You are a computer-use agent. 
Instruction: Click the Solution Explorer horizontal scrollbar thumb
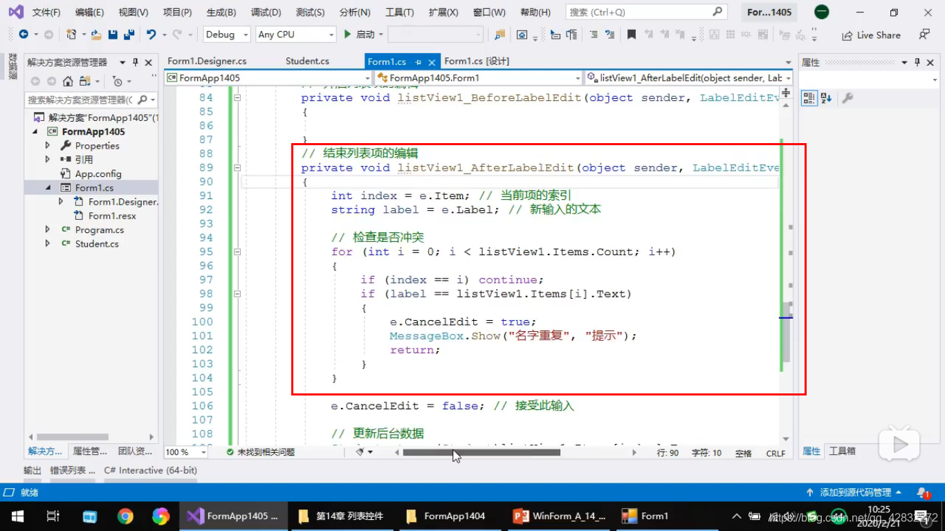(73, 437)
